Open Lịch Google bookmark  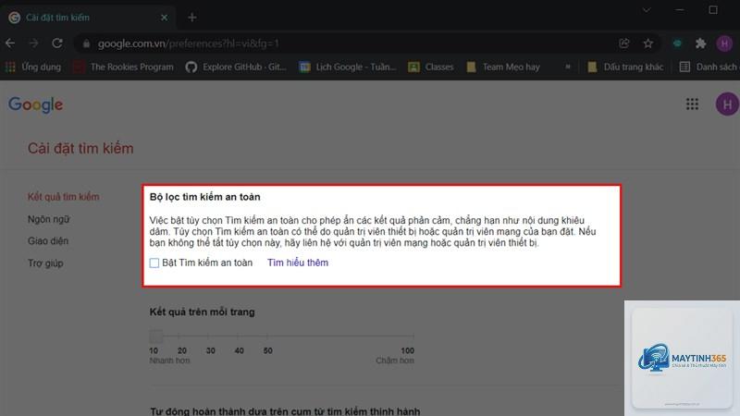coord(348,67)
